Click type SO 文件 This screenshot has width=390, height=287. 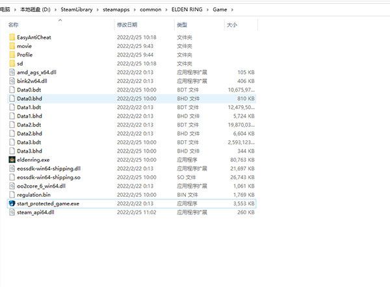(x=187, y=177)
